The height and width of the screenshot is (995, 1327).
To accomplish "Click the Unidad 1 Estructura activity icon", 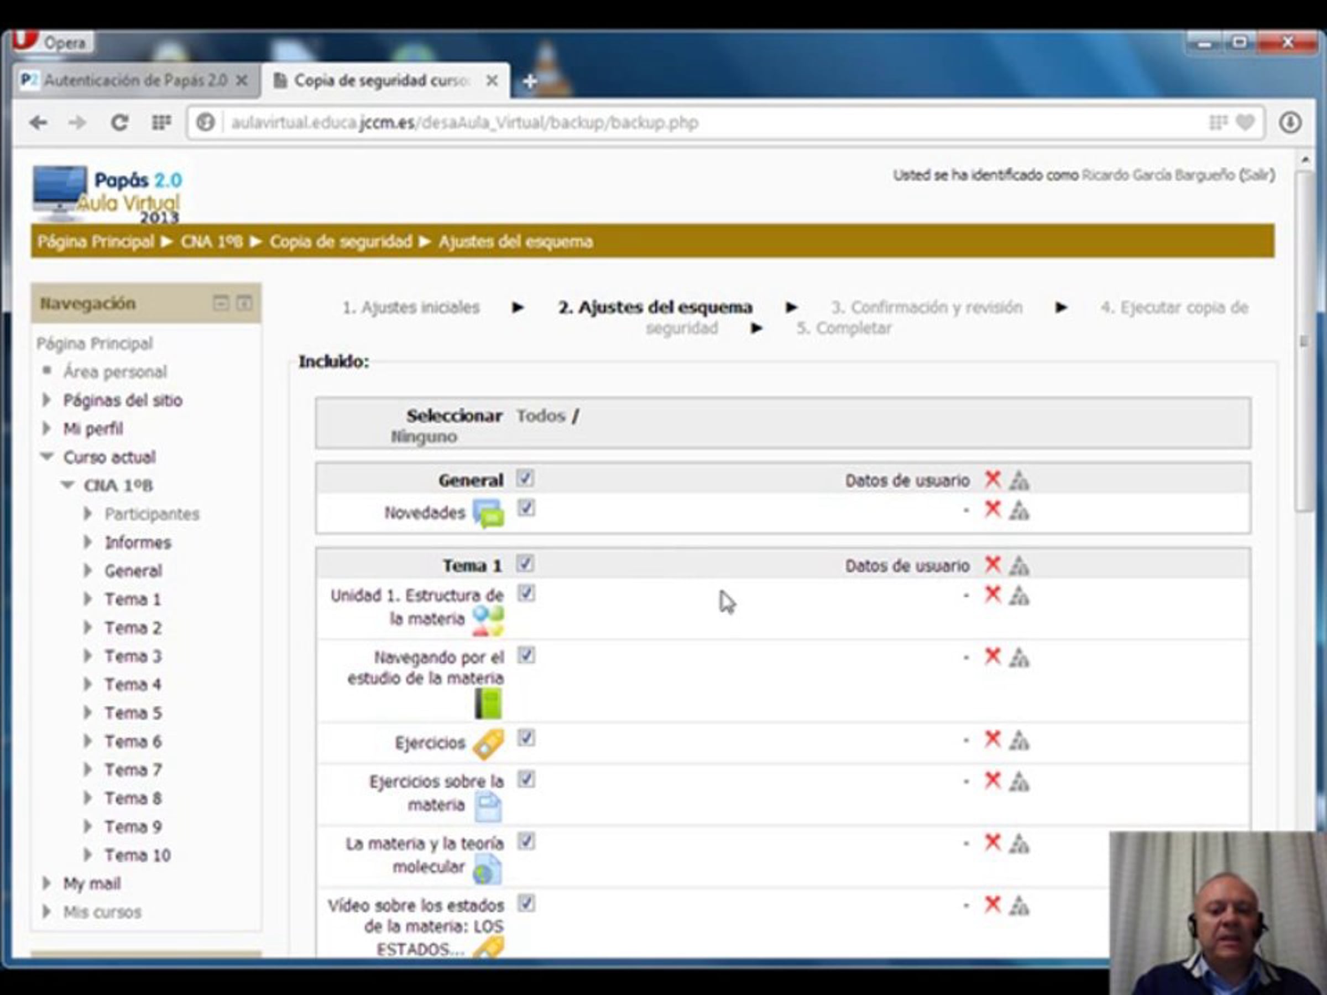I will [x=488, y=621].
